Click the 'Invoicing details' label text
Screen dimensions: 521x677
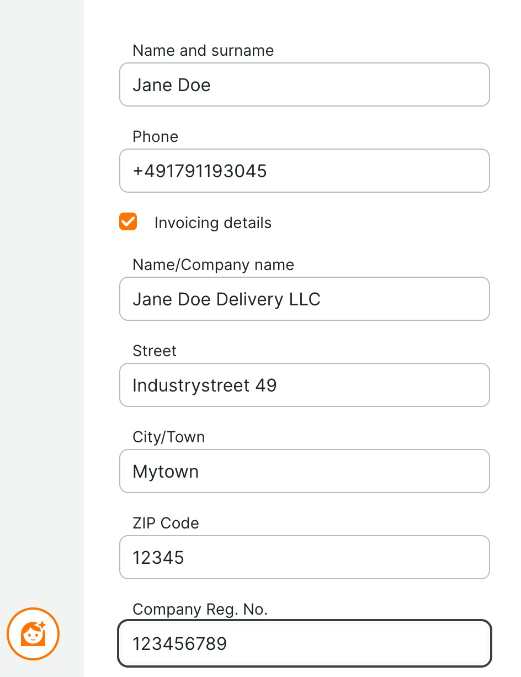pos(213,223)
